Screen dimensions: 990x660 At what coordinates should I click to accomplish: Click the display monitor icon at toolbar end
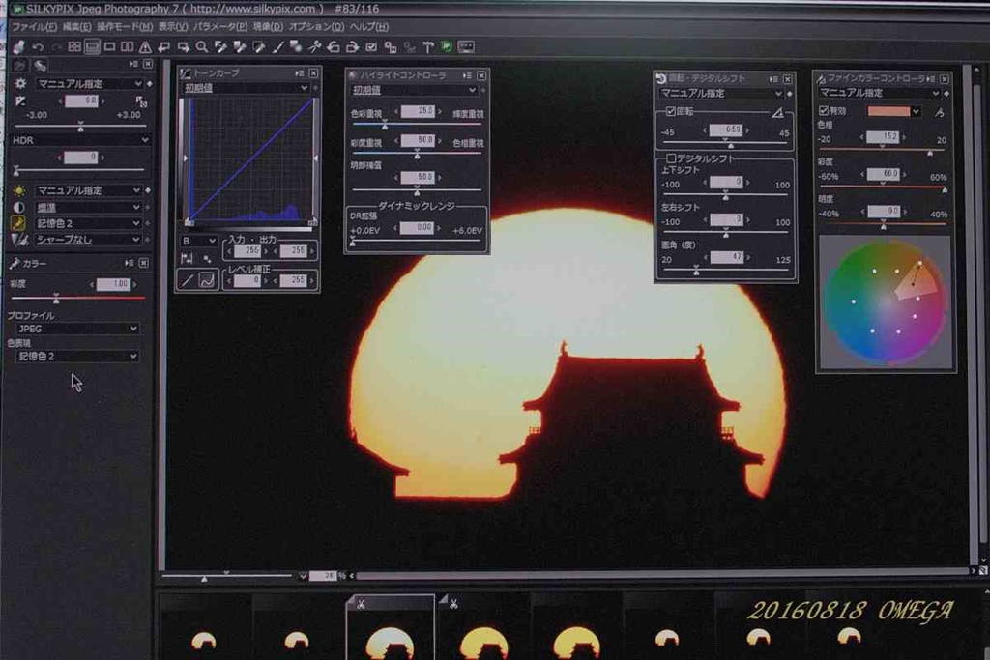[466, 47]
